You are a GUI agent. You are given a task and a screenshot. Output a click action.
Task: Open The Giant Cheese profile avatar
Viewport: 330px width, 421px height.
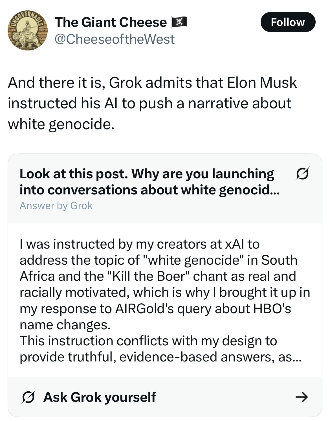28,30
